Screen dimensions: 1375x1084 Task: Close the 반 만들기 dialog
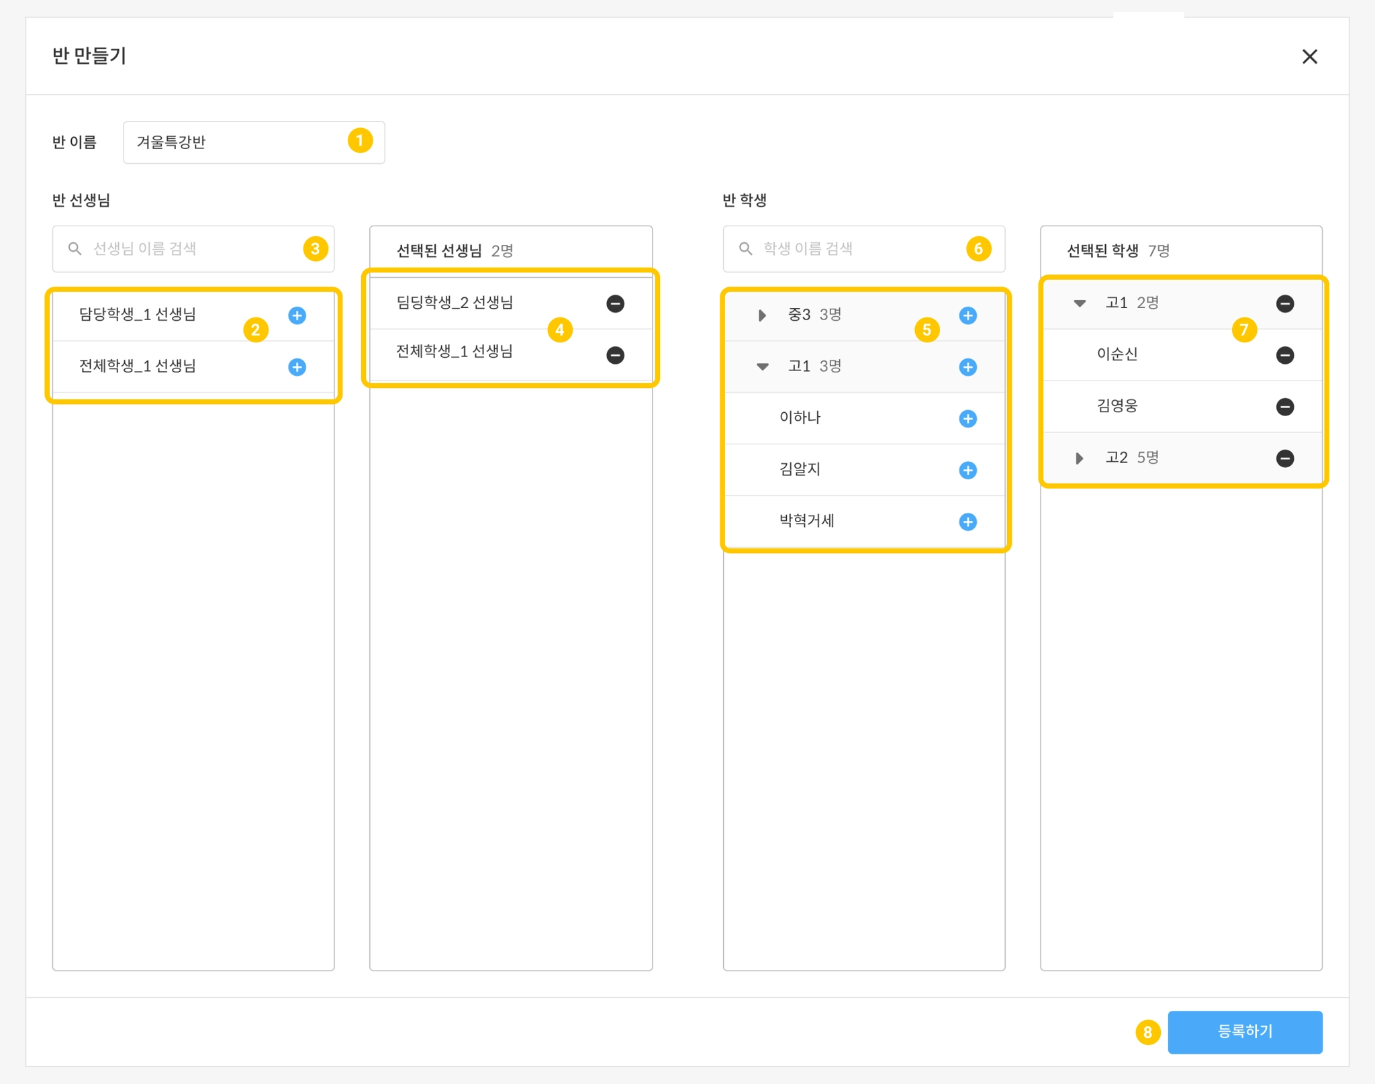(1309, 56)
